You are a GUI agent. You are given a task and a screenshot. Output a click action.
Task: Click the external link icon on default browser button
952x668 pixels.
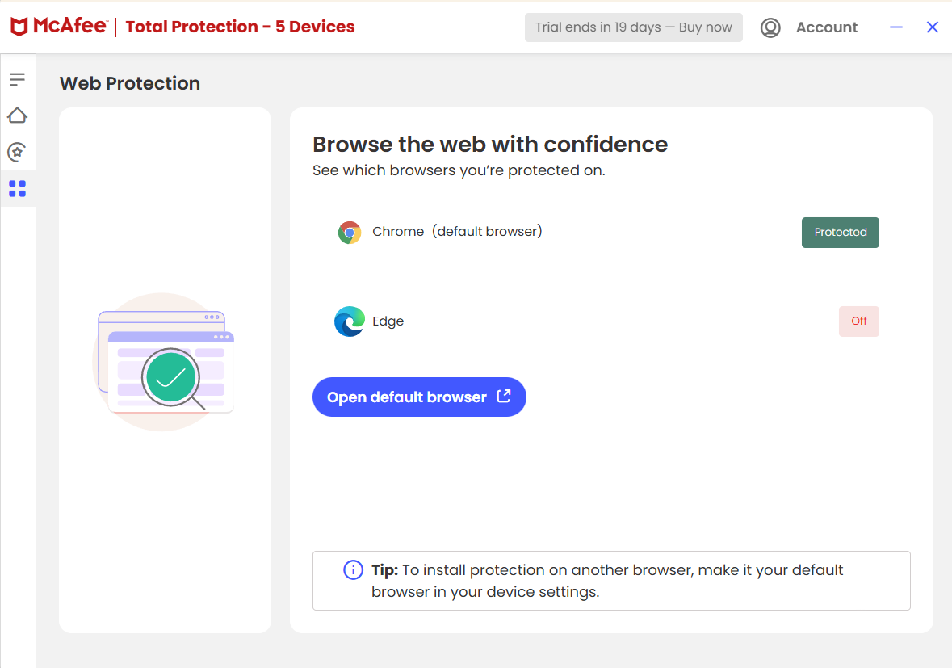tap(503, 397)
